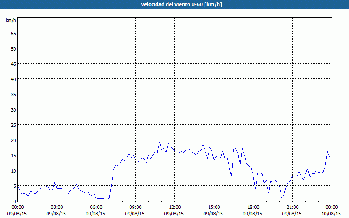Select the 09/08/15 date beneath 06:00
Viewport: 349px width, 218px height.
pyautogui.click(x=95, y=214)
